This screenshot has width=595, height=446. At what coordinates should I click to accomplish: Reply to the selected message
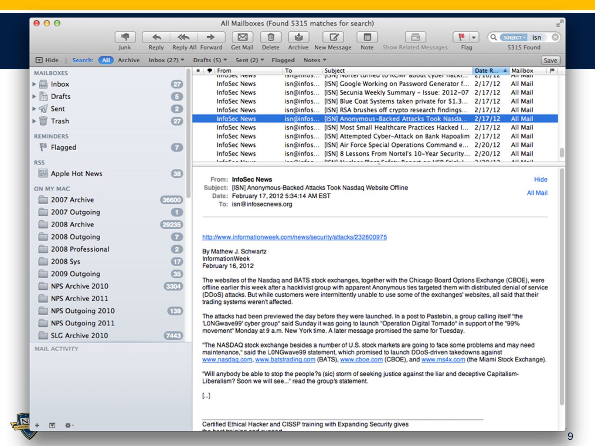156,37
